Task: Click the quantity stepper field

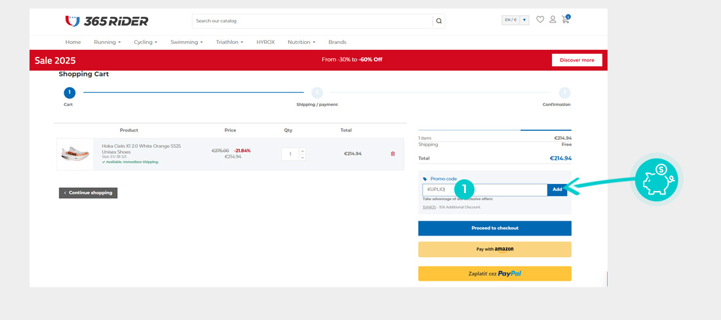Action: [290, 154]
